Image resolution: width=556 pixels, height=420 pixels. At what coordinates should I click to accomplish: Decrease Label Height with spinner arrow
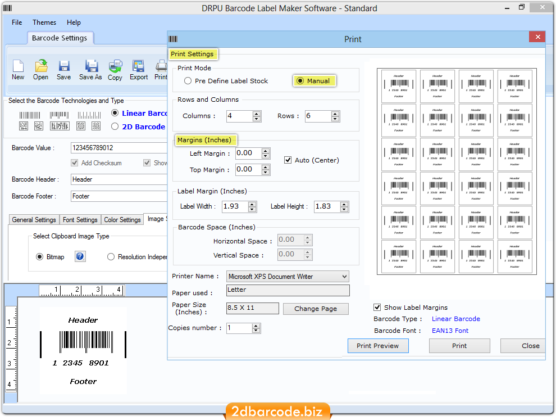pyautogui.click(x=344, y=209)
